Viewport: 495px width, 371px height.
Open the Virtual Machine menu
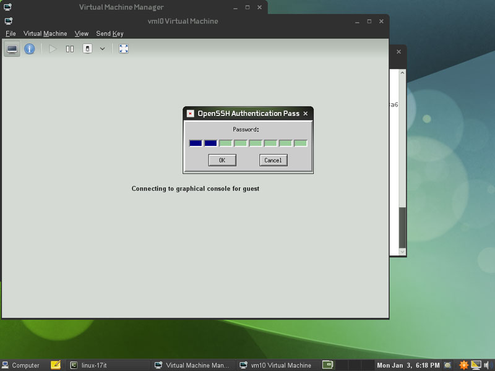[45, 33]
